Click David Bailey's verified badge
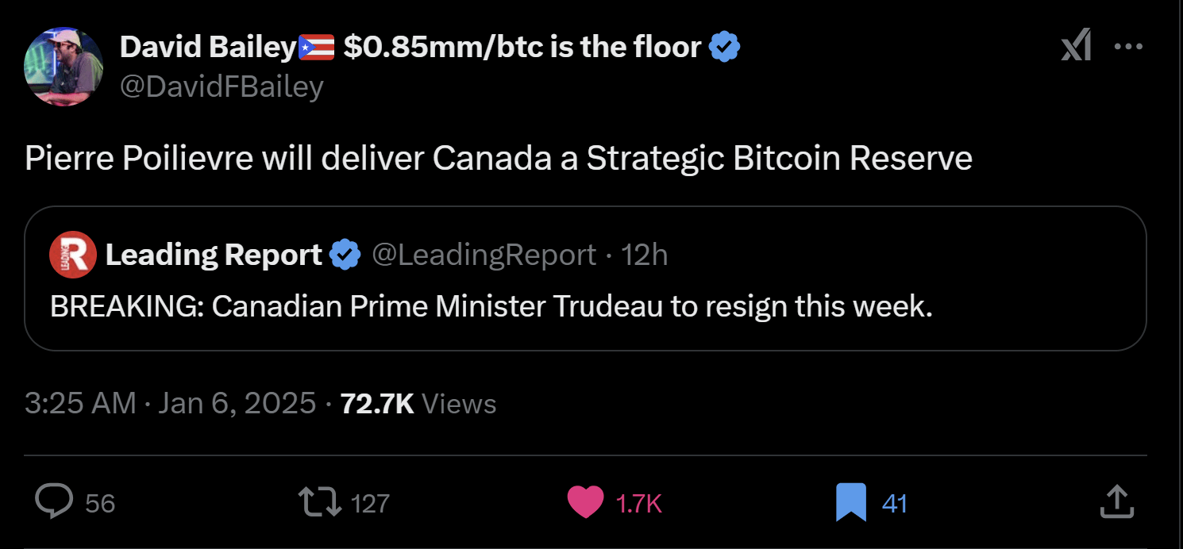This screenshot has height=549, width=1183. (x=723, y=46)
